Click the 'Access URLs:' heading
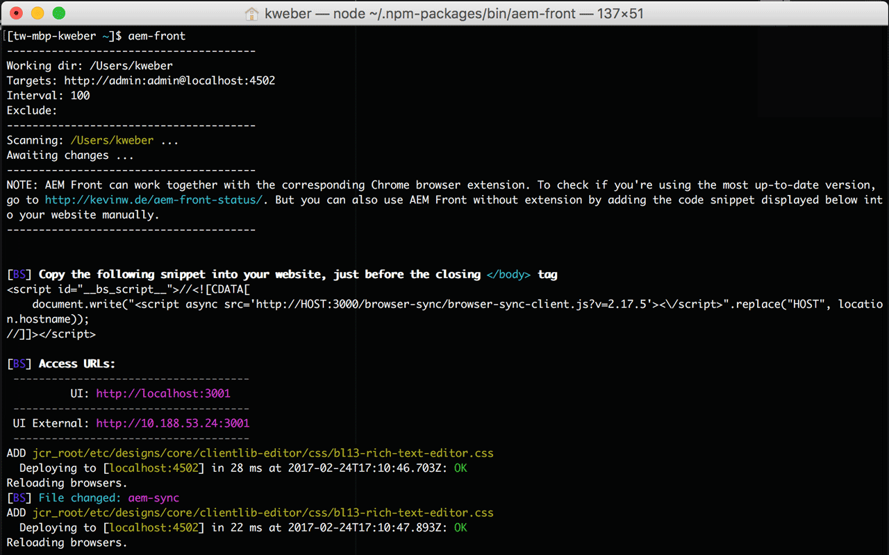 point(77,364)
